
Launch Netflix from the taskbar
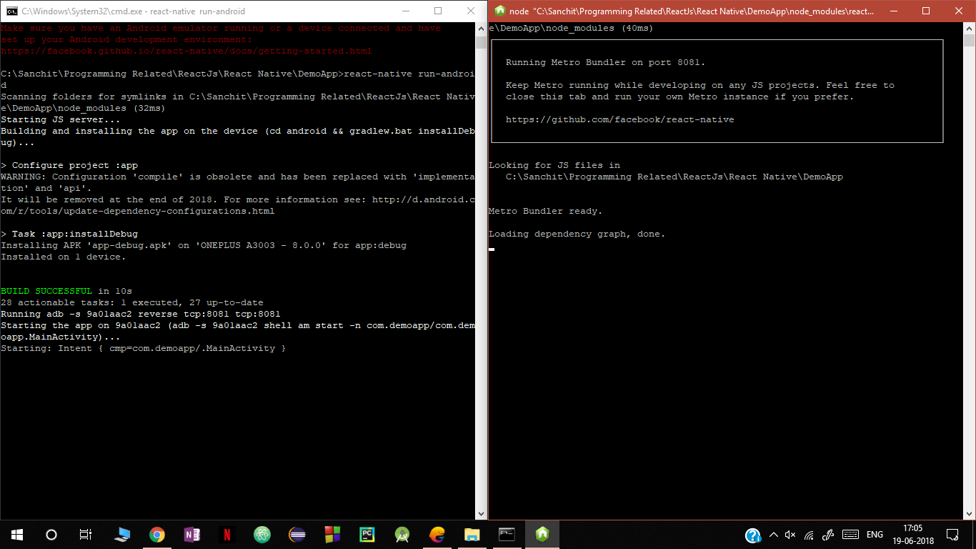point(226,534)
